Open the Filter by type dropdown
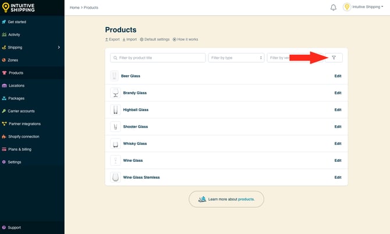This screenshot has height=234, width=390. coord(236,58)
